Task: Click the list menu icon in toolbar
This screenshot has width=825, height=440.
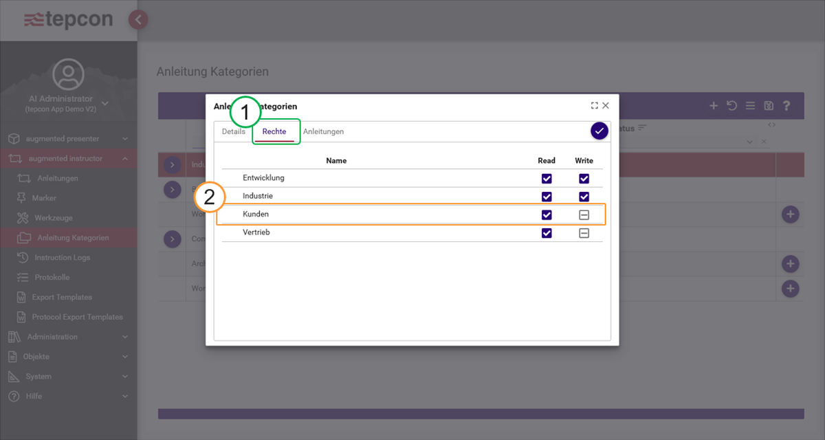Action: (750, 106)
